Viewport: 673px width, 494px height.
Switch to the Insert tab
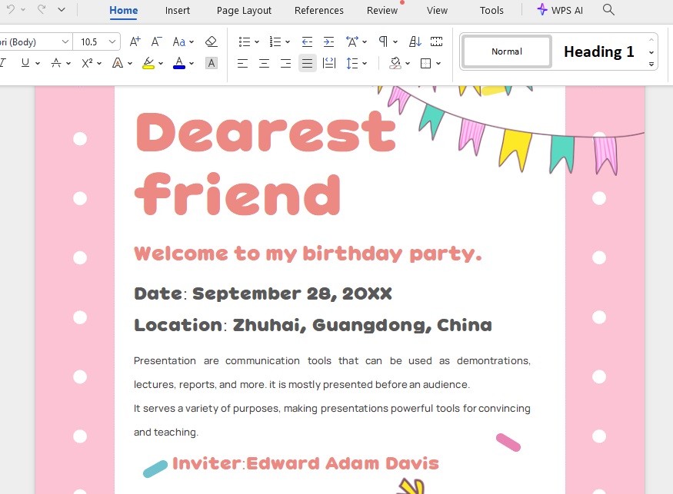click(x=178, y=10)
